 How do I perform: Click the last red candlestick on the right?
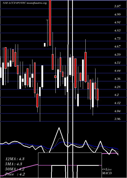pyautogui.click(x=98, y=94)
